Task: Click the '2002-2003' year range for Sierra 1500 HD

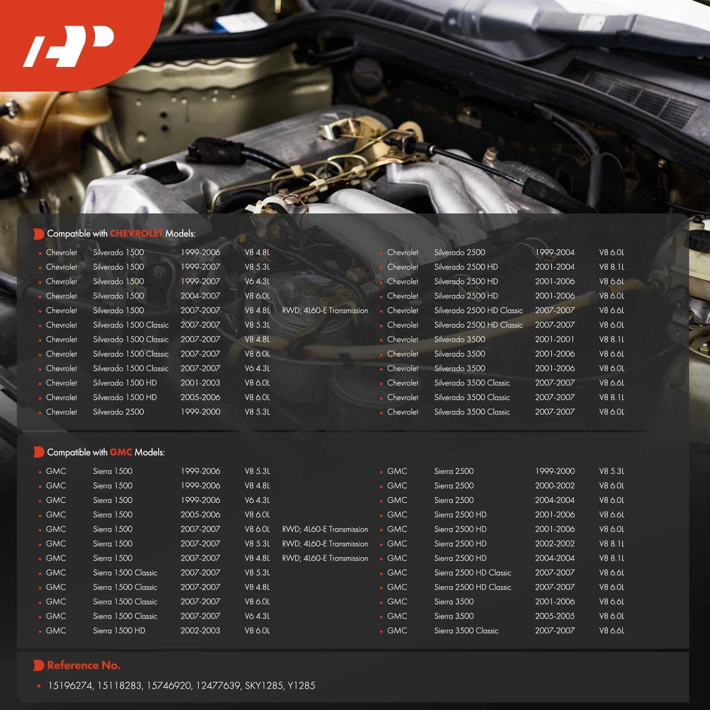Action: (x=200, y=631)
